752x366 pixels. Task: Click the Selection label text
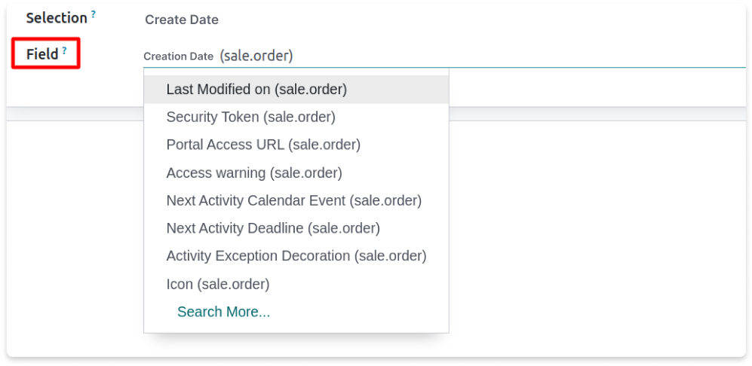(x=57, y=18)
